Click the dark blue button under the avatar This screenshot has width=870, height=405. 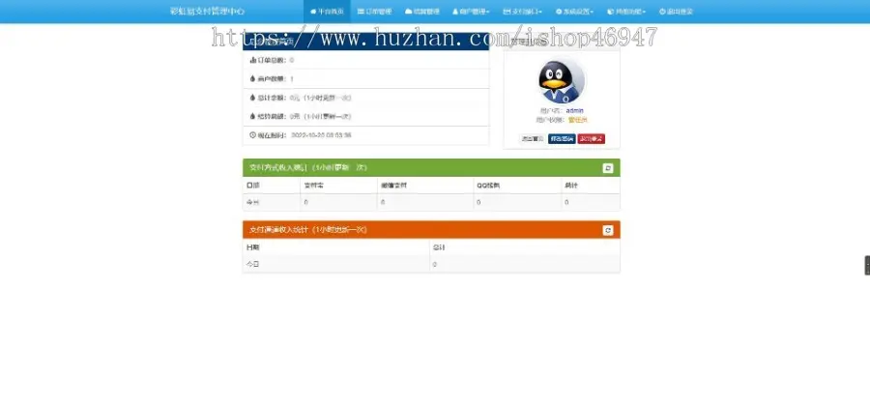click(562, 138)
